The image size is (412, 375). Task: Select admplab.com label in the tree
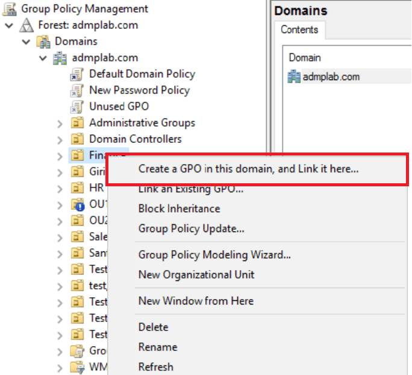[x=105, y=58]
